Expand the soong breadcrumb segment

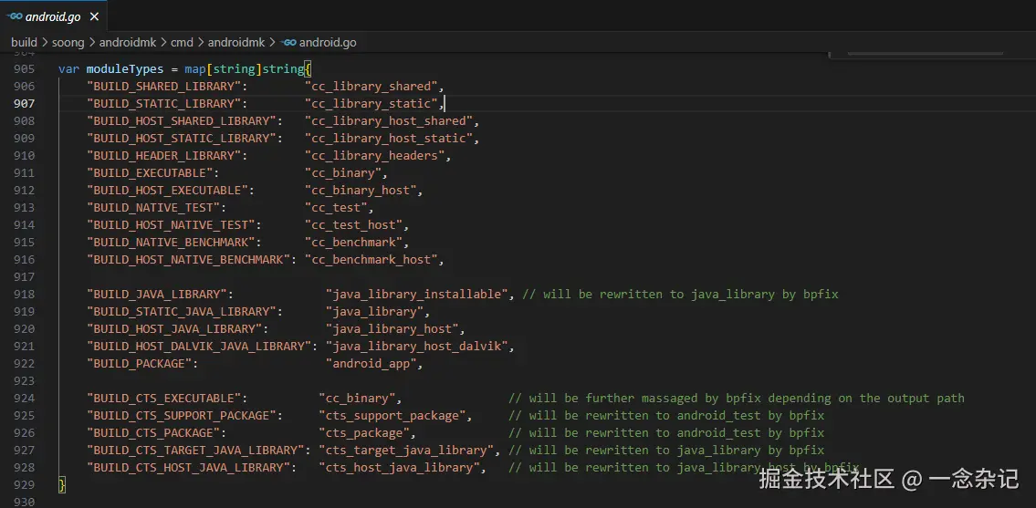pyautogui.click(x=68, y=42)
